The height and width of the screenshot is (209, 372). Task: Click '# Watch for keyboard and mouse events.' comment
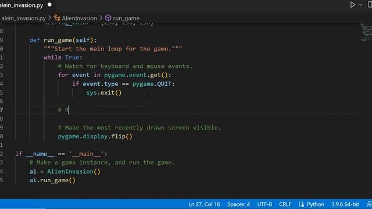click(x=125, y=66)
